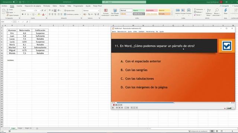238x133 pixels.
Task: Open the Fórmulas ribbon tab
Action: (47, 6)
